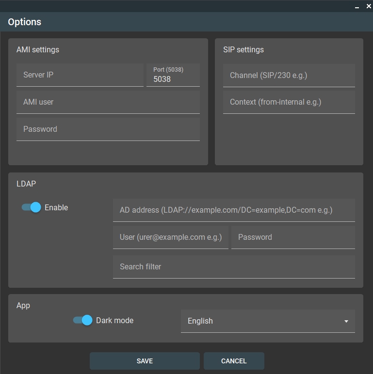This screenshot has width=373, height=374.
Task: Focus the LDAP Password field
Action: [x=293, y=237]
